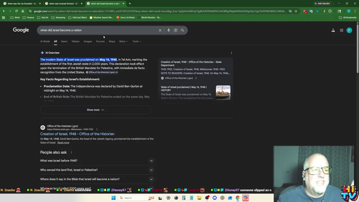Click Read more under the snippet
Viewport: 359px width, 202px height.
click(63, 143)
